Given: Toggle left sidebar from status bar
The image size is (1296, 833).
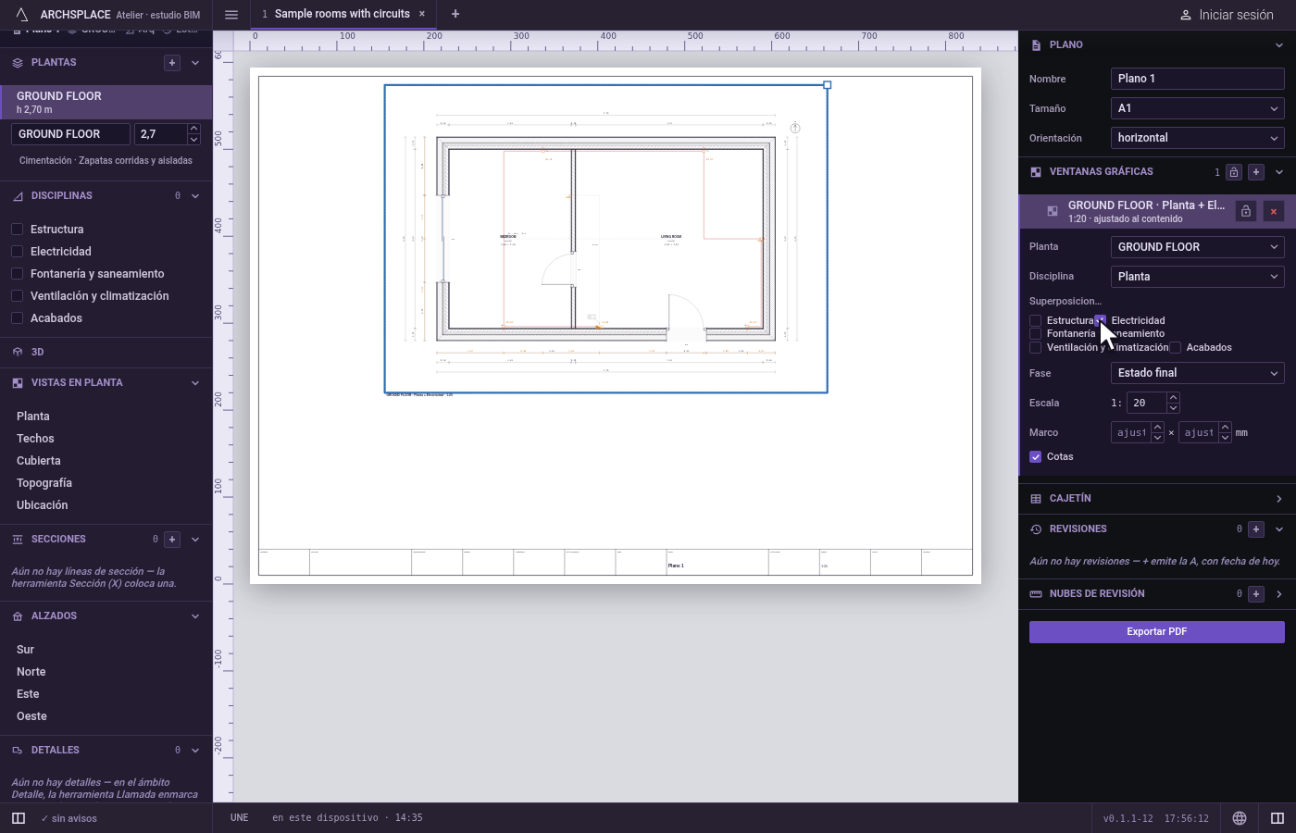Looking at the screenshot, I should (18, 818).
